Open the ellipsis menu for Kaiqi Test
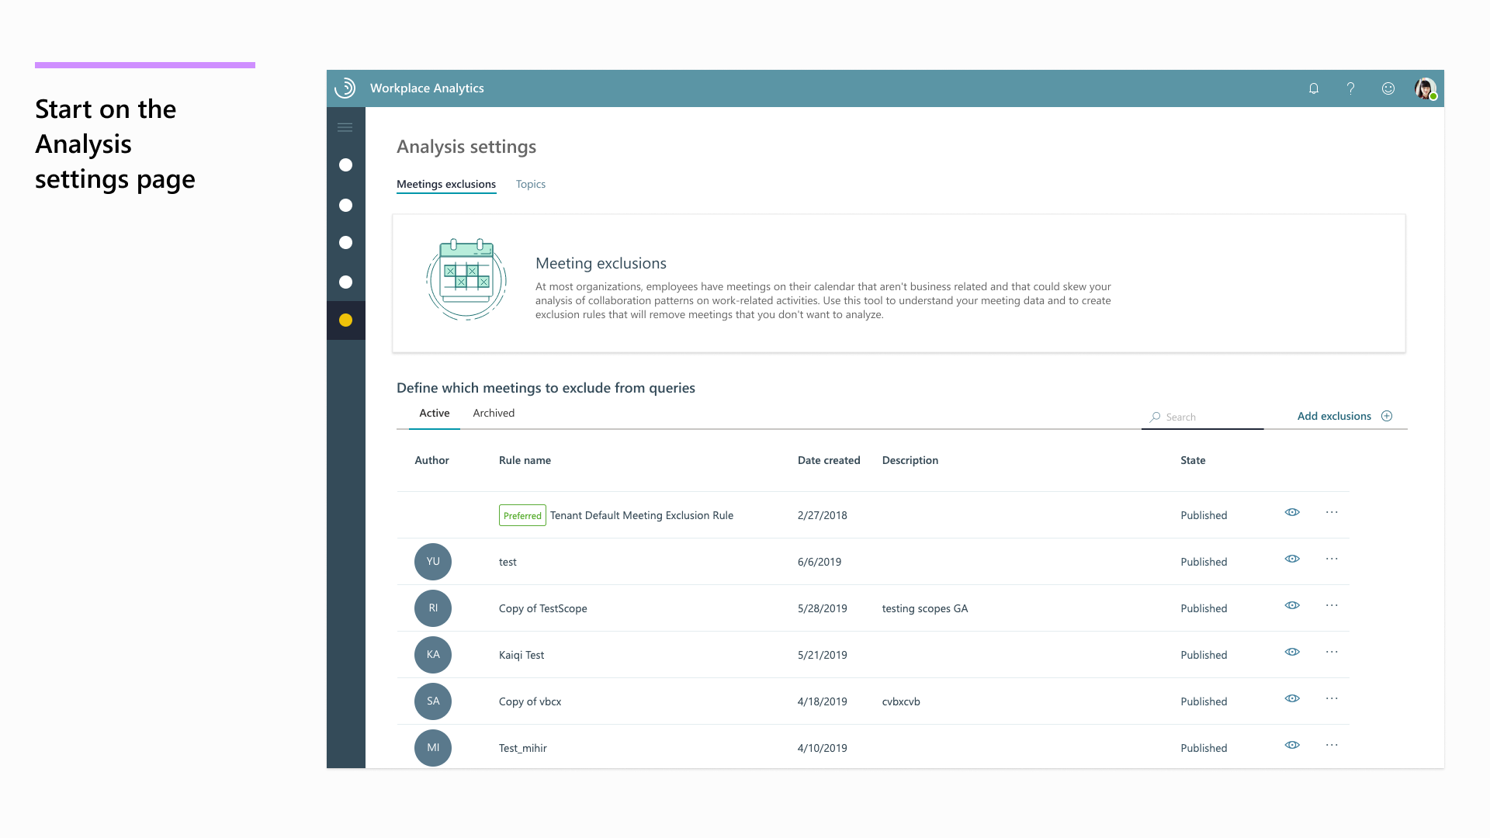The height and width of the screenshot is (838, 1490). 1332,652
